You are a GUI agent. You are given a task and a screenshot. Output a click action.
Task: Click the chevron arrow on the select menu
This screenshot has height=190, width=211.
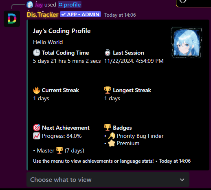pos(182,180)
